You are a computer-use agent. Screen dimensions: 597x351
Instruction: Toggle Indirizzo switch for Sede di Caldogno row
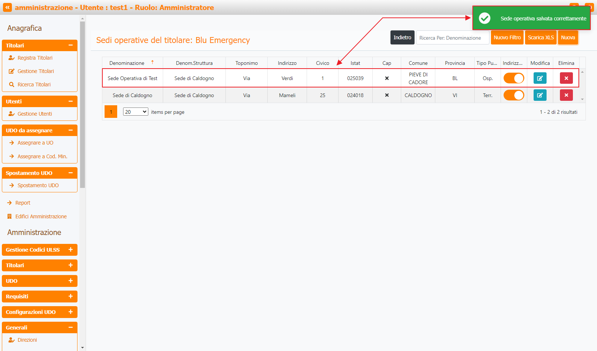point(514,95)
